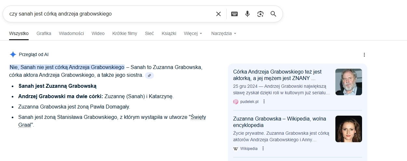
Task: Click the Andrzej Grabowski photo thumbnail
Action: [x=348, y=82]
